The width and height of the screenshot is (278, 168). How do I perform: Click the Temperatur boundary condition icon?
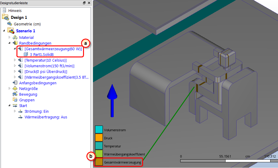[x=20, y=60]
